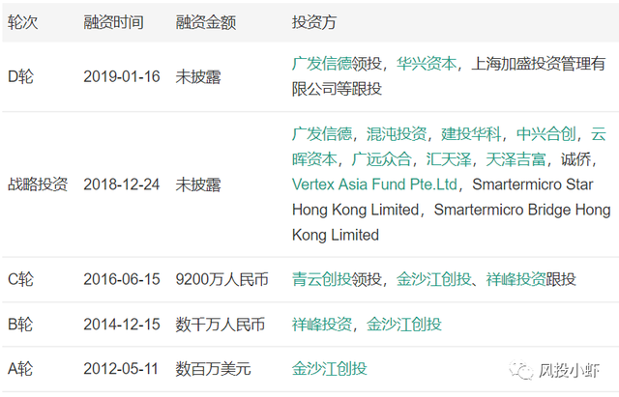
Task: Click the 融资时间 column header
Action: (x=113, y=22)
